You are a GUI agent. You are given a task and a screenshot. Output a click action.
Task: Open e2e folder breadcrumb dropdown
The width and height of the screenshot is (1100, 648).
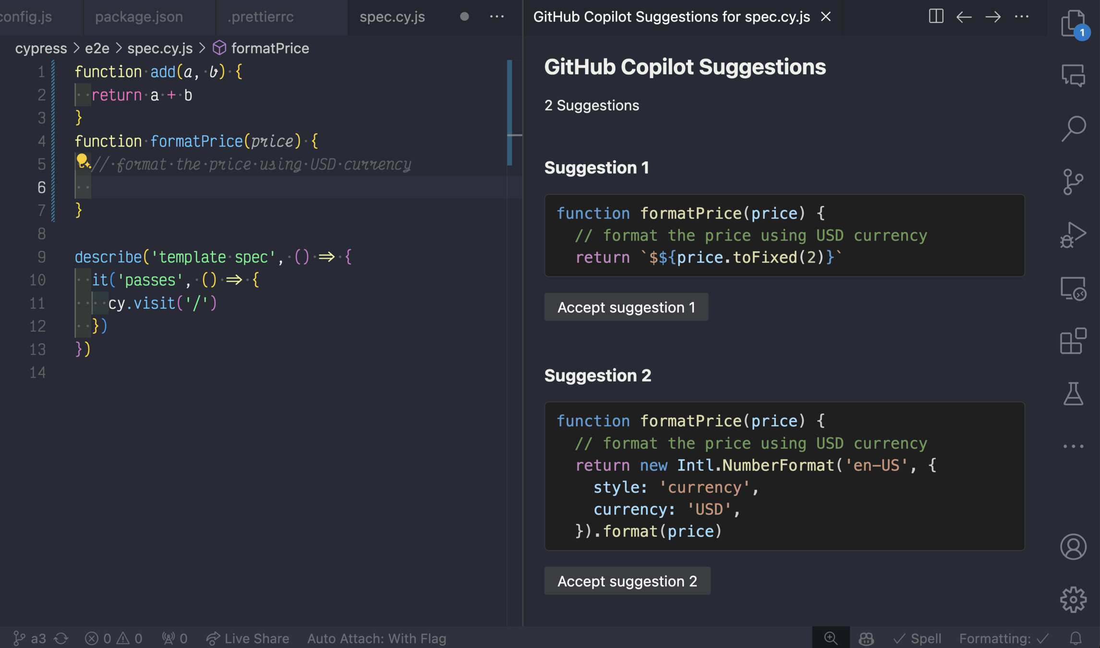[97, 48]
